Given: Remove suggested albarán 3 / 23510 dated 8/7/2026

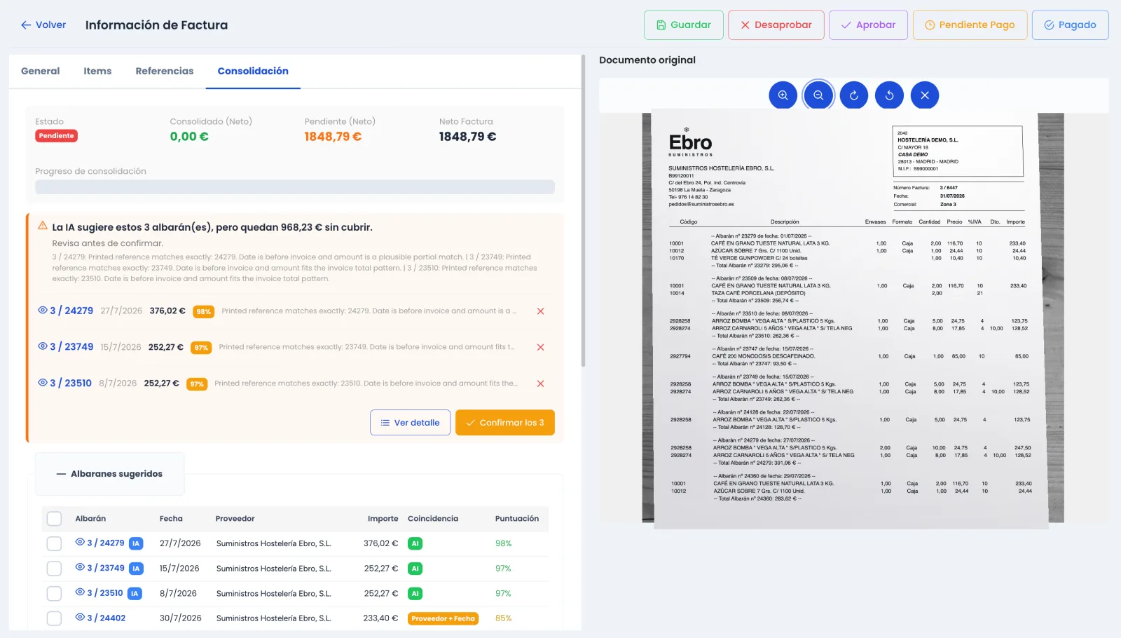Looking at the screenshot, I should tap(540, 384).
